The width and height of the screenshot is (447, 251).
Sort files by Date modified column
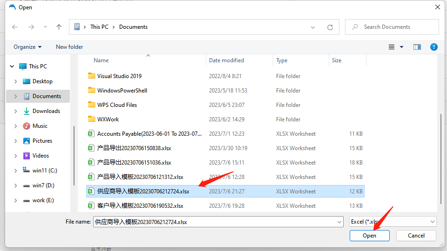(226, 60)
